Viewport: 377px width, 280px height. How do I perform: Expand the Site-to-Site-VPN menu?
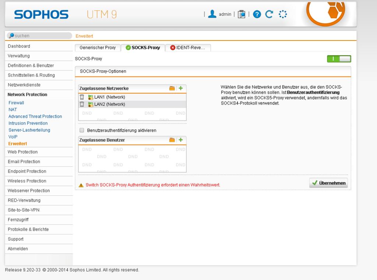tap(39, 210)
